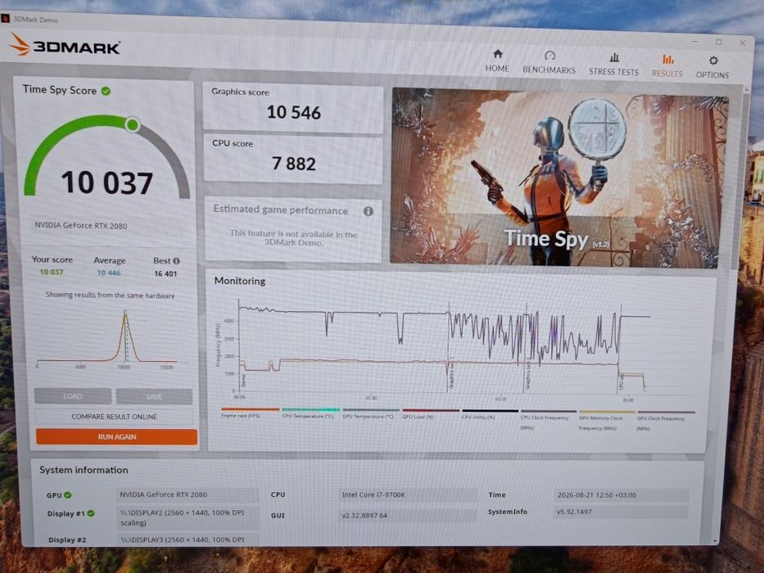Toggle the Frame rate (FPS) legend item
Image resolution: width=764 pixels, height=573 pixels.
point(250,413)
